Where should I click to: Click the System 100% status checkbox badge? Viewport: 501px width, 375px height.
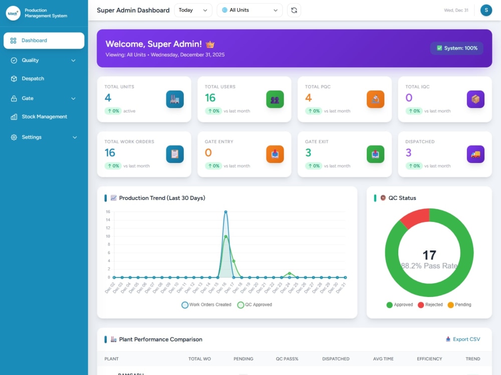point(457,48)
